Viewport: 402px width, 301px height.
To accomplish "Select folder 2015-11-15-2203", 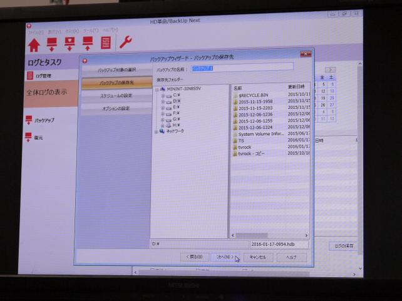I will point(255,108).
